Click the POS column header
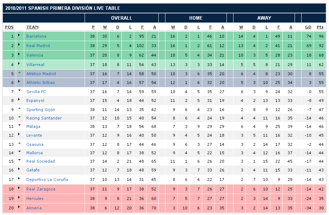This screenshot has width=329, height=215. tap(9, 27)
